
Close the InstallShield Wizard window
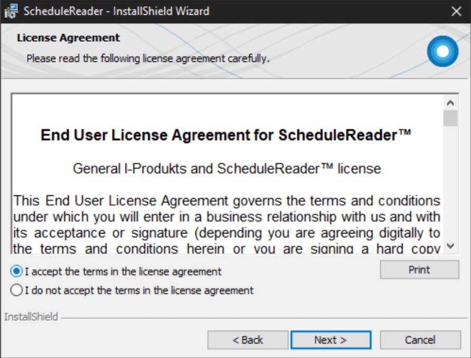point(456,12)
